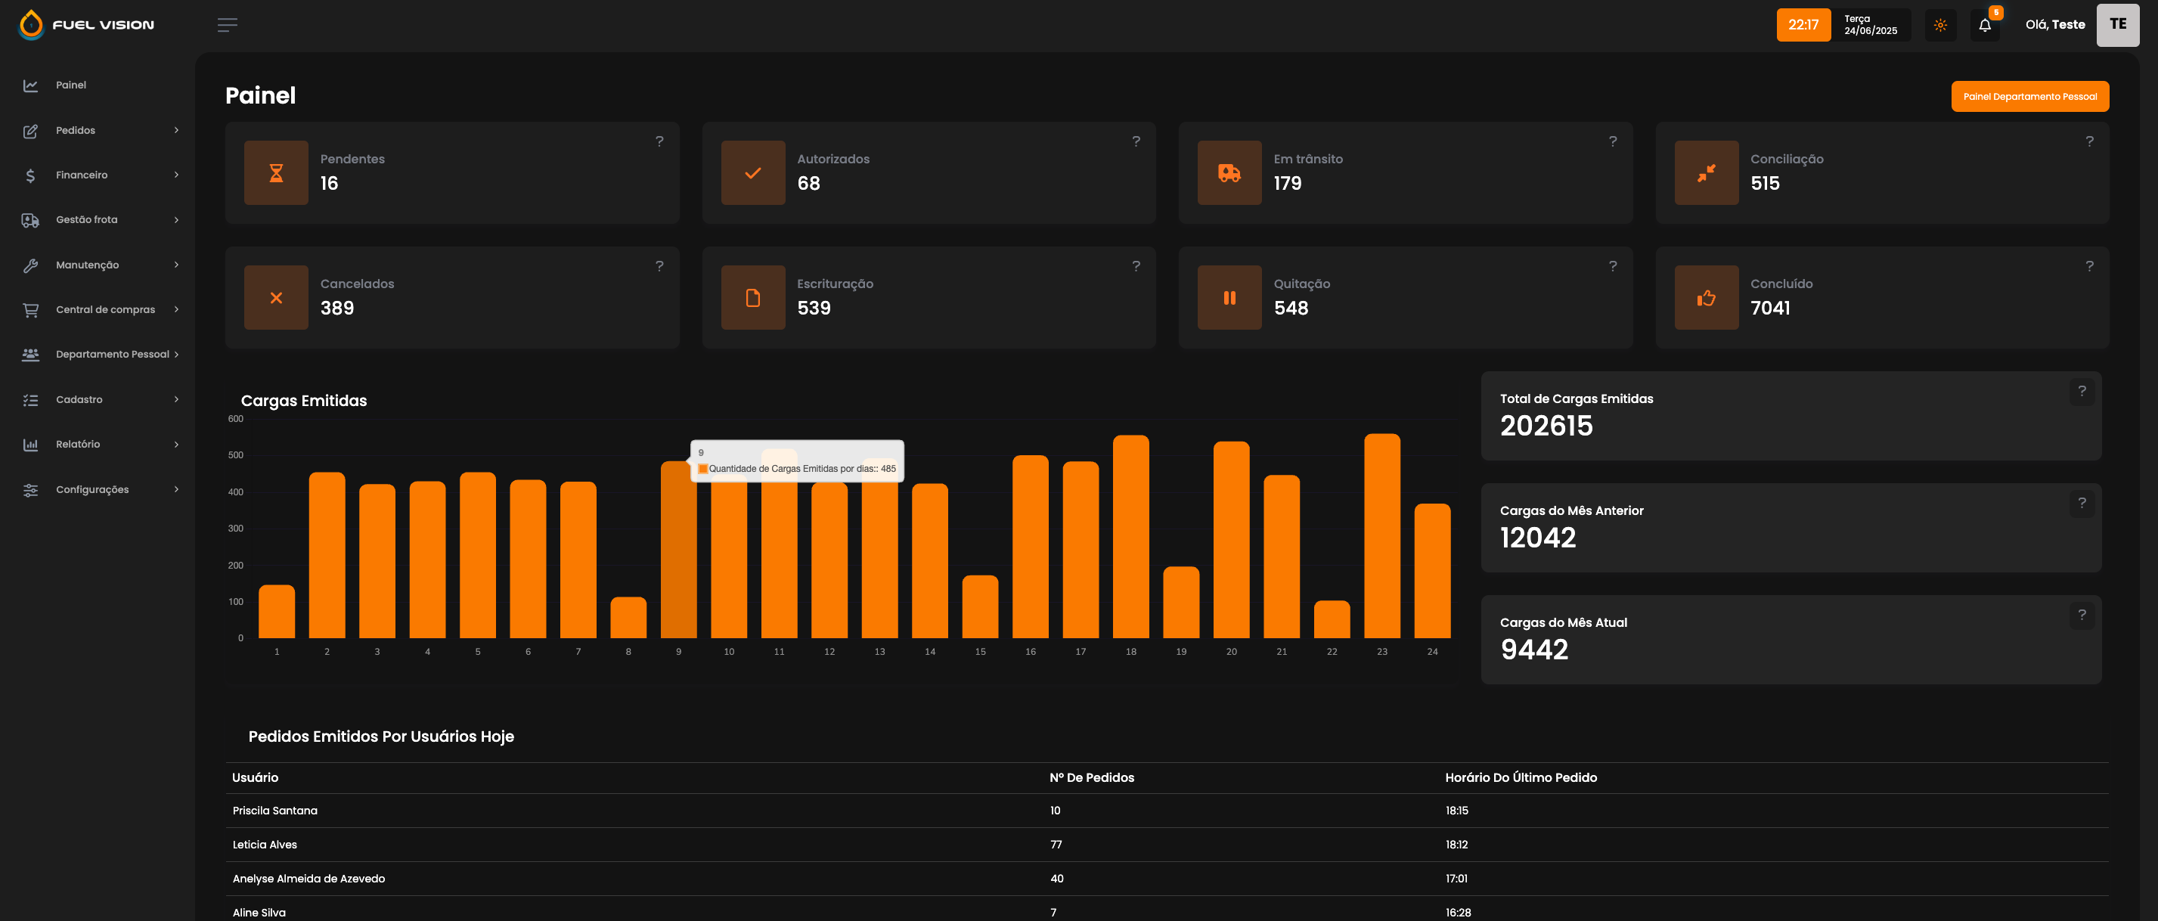Screen dimensions: 2158x921
Task: Click the Quitação pause icon
Action: point(1229,297)
